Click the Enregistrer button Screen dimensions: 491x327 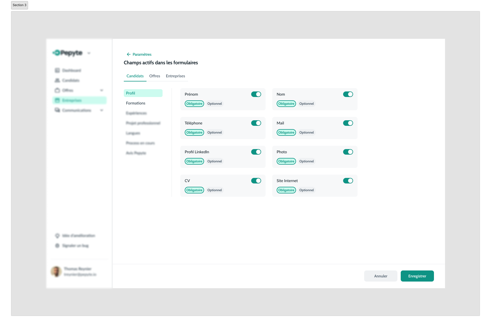[417, 276]
